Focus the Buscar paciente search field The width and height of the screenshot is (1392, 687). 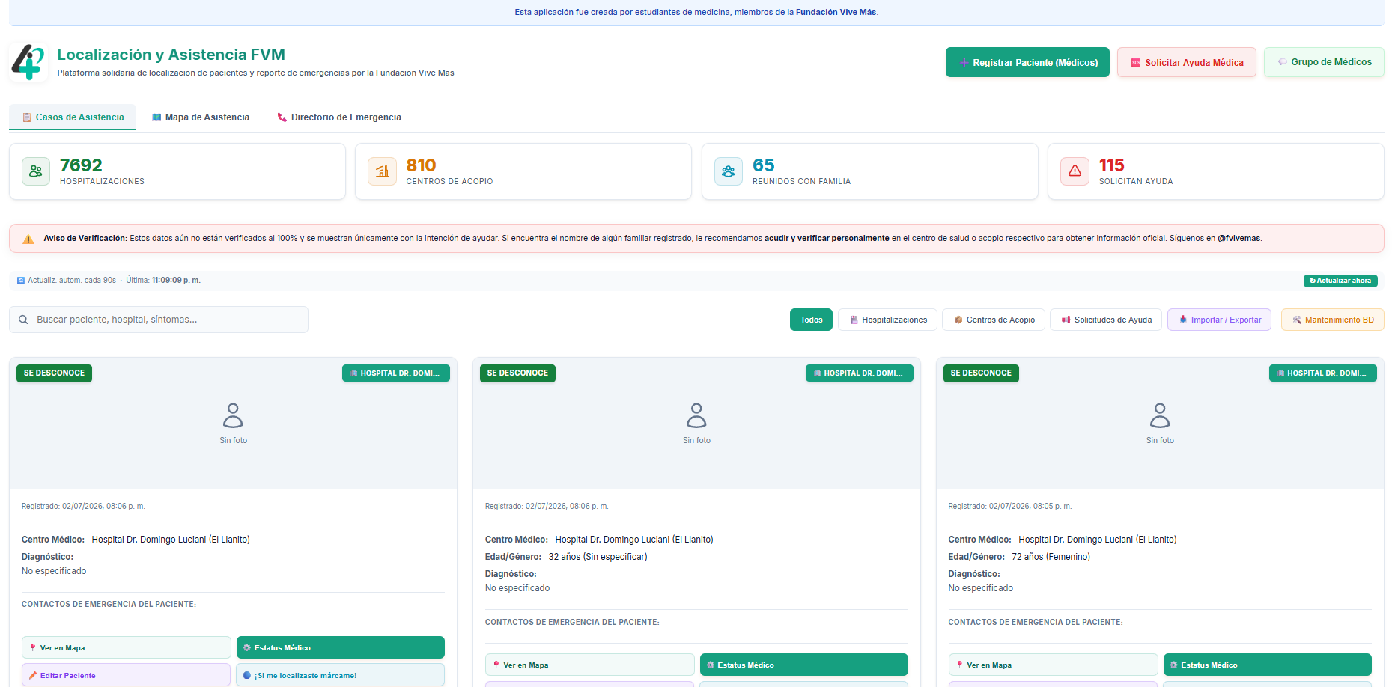click(159, 320)
